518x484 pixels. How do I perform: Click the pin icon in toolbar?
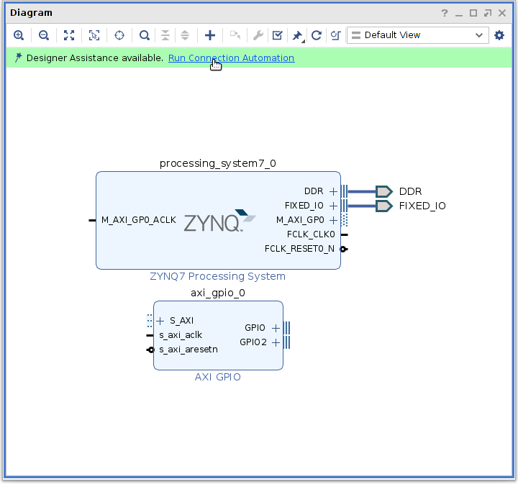[x=296, y=35]
